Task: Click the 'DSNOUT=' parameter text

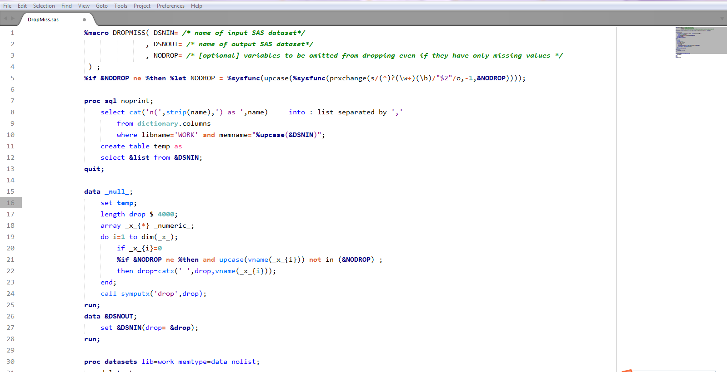Action: click(x=168, y=44)
